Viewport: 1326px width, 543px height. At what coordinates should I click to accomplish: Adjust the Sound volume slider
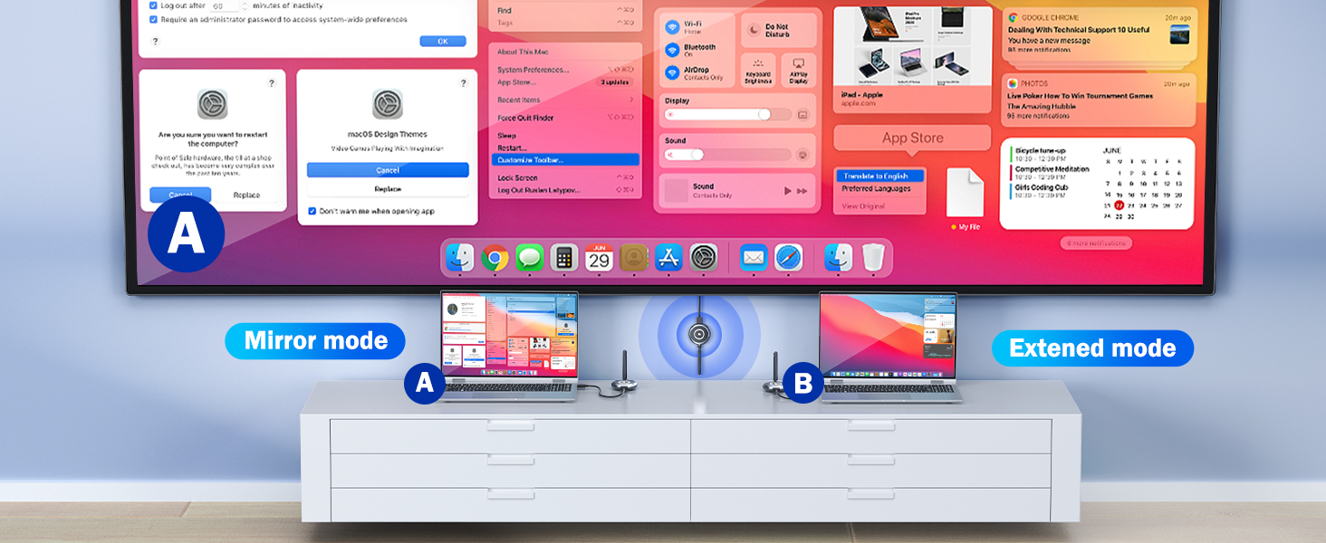click(730, 155)
